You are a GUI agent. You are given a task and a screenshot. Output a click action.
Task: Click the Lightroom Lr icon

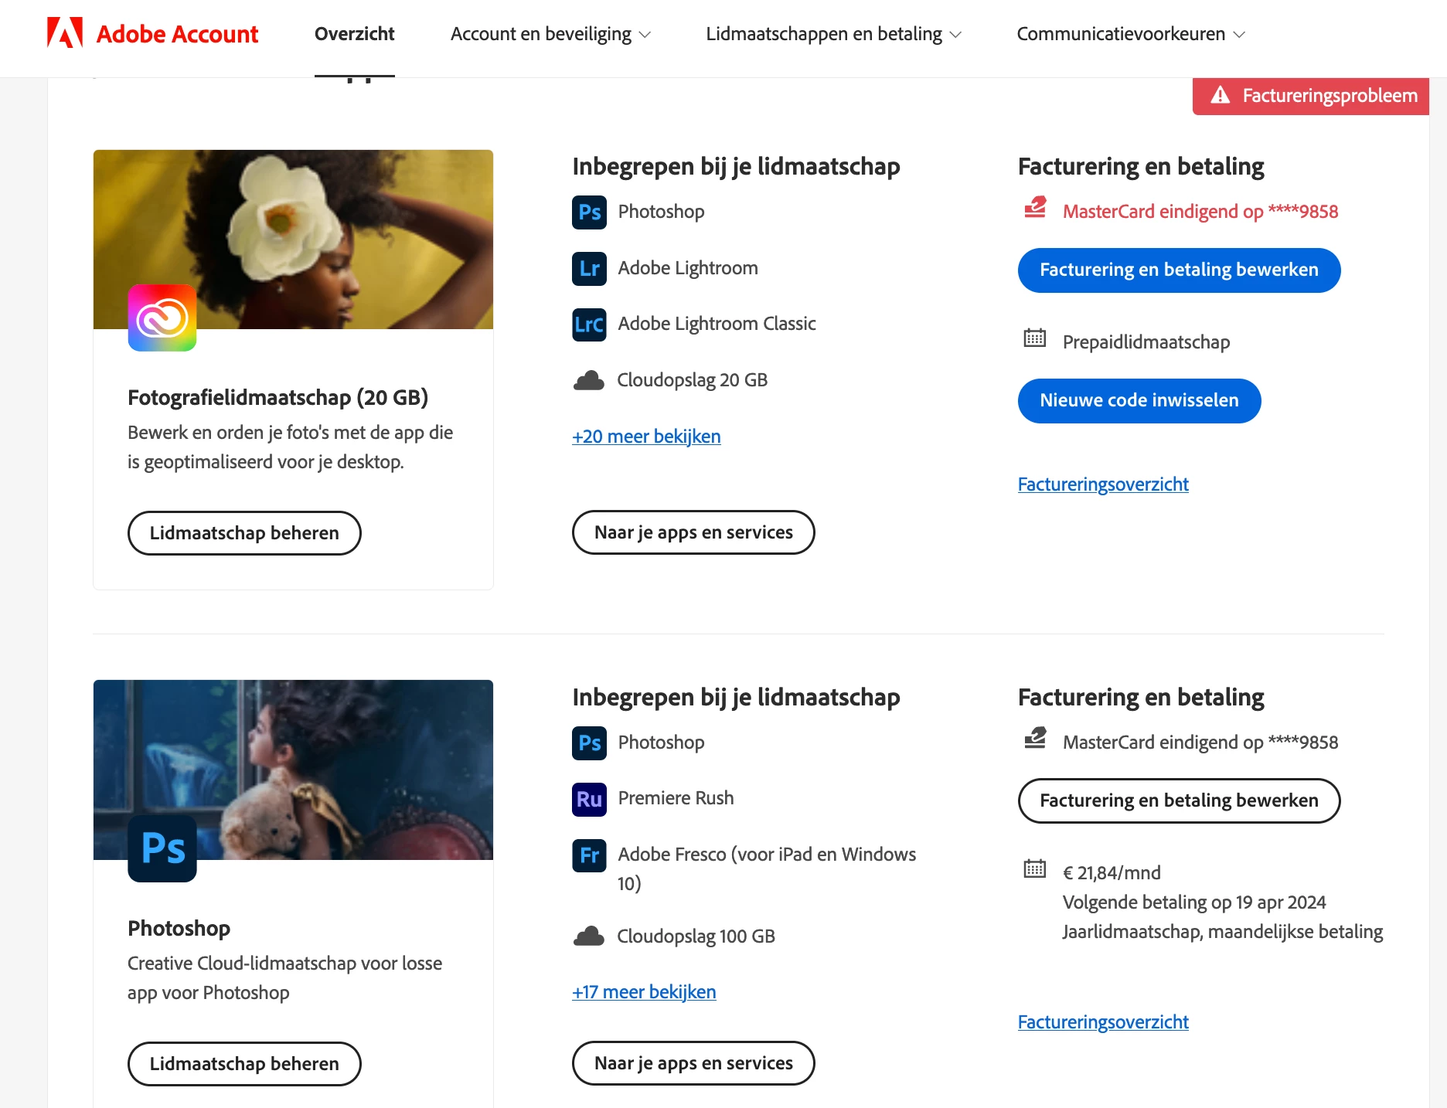[x=589, y=268]
